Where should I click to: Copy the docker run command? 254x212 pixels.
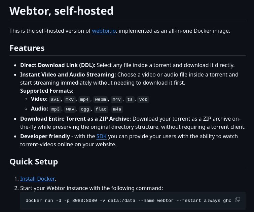pyautogui.click(x=238, y=200)
